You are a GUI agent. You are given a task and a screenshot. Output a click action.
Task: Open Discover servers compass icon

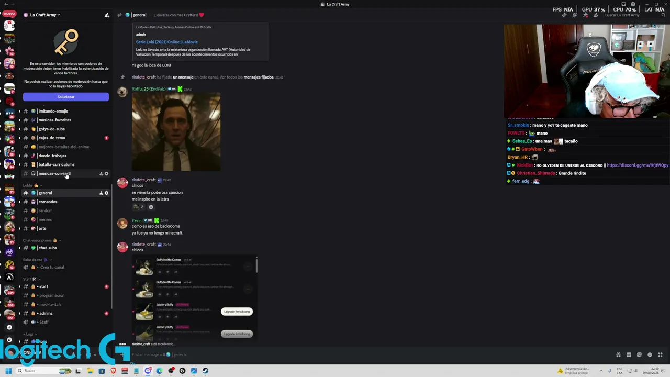[x=9, y=340]
